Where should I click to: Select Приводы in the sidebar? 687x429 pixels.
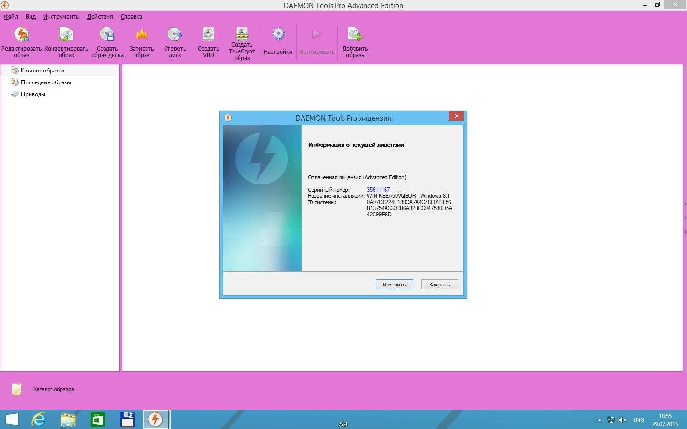pos(60,94)
